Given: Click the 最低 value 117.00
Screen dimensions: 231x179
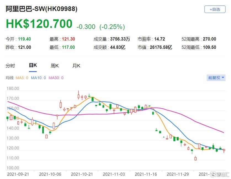Looking at the screenshot, I should 68,47.
